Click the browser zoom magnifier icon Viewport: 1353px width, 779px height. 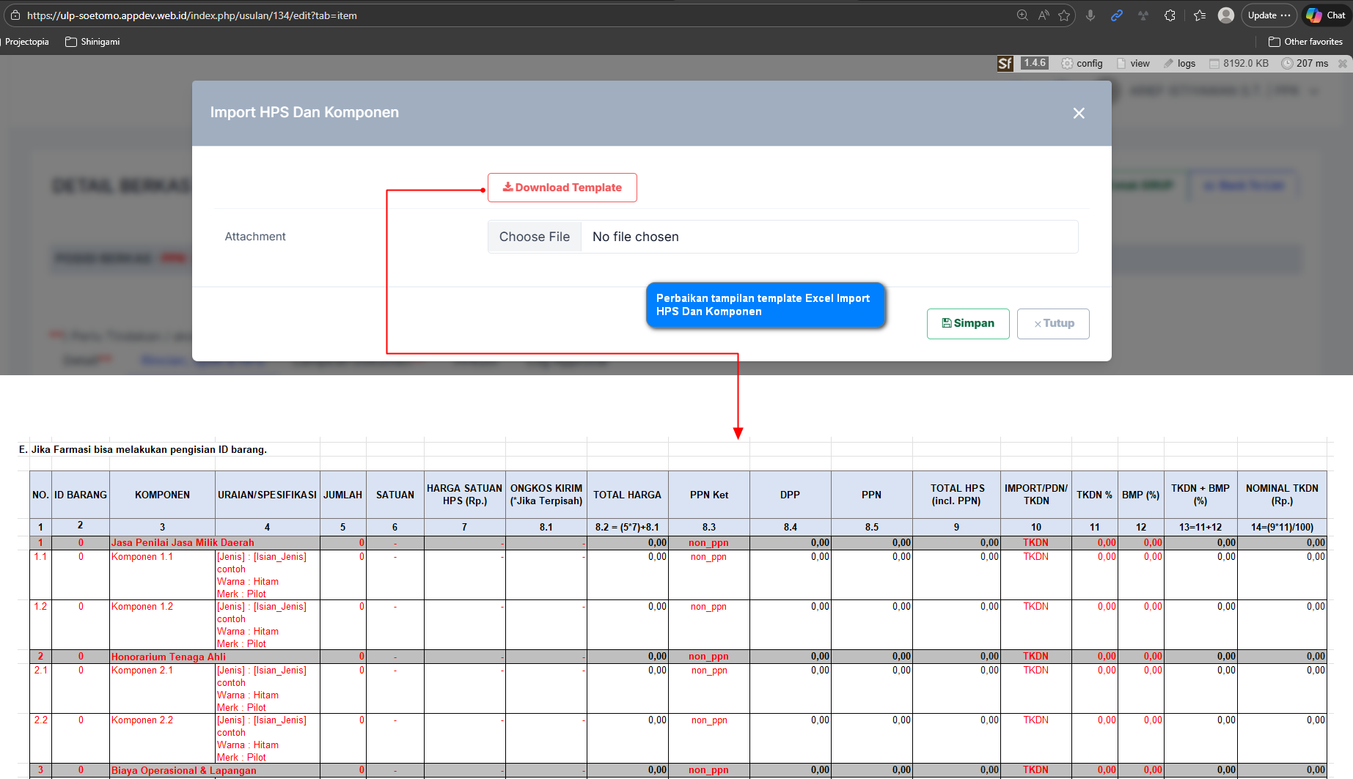1022,15
